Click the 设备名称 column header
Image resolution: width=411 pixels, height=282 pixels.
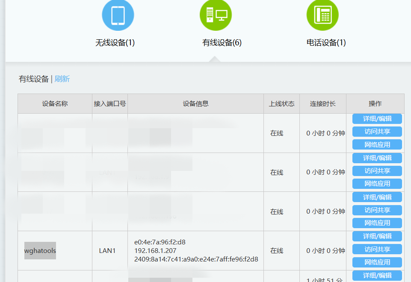[x=55, y=104]
